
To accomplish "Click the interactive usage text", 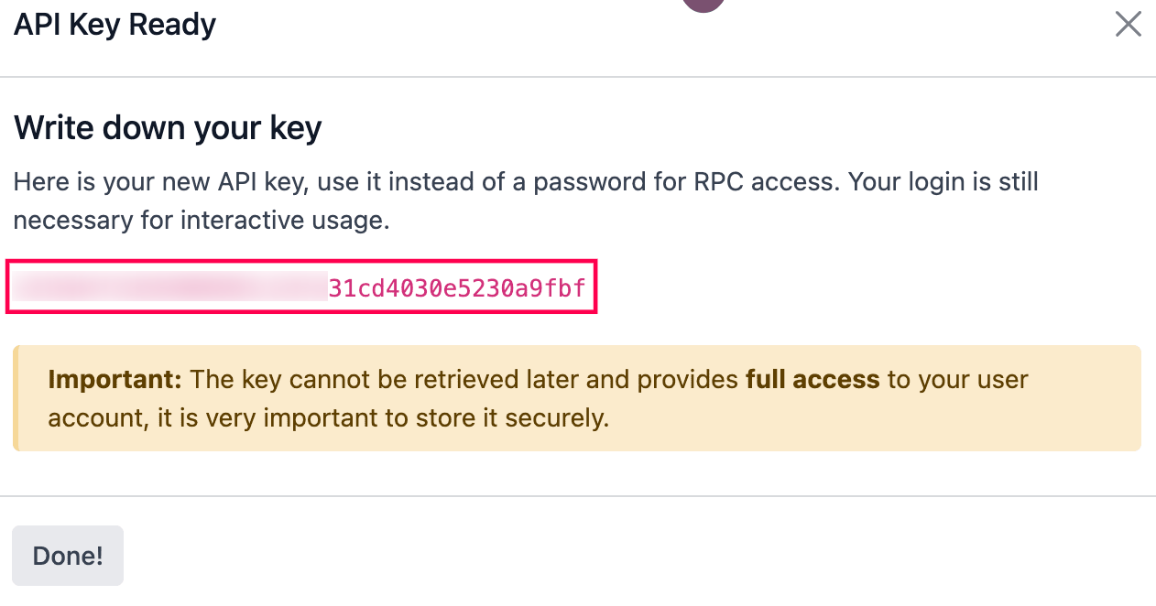I will click(x=284, y=221).
